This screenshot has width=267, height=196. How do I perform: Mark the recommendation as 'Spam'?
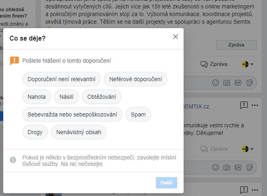138,114
